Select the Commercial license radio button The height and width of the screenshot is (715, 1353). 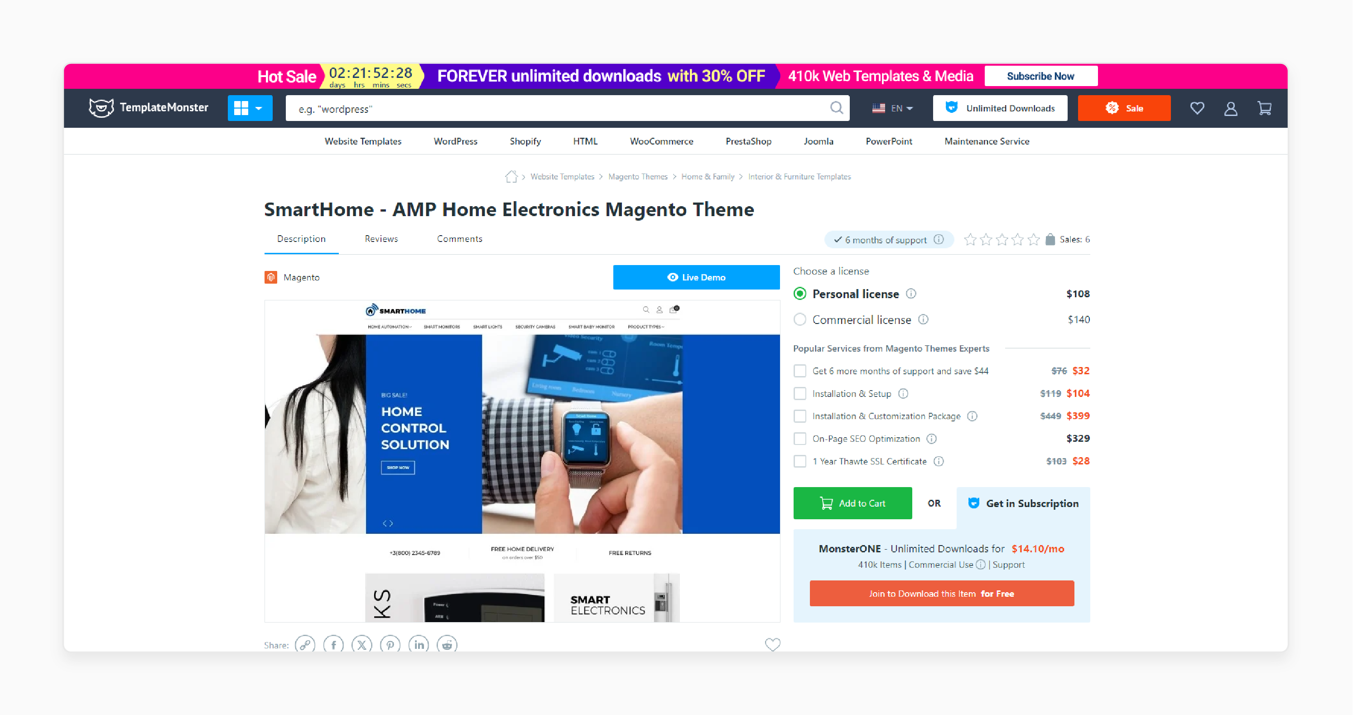(x=799, y=319)
